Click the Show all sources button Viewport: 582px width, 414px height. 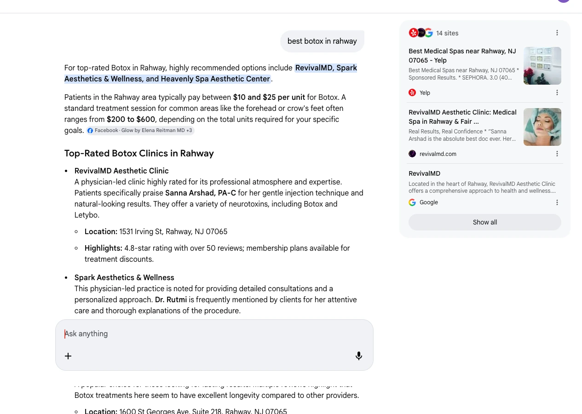[x=485, y=222]
